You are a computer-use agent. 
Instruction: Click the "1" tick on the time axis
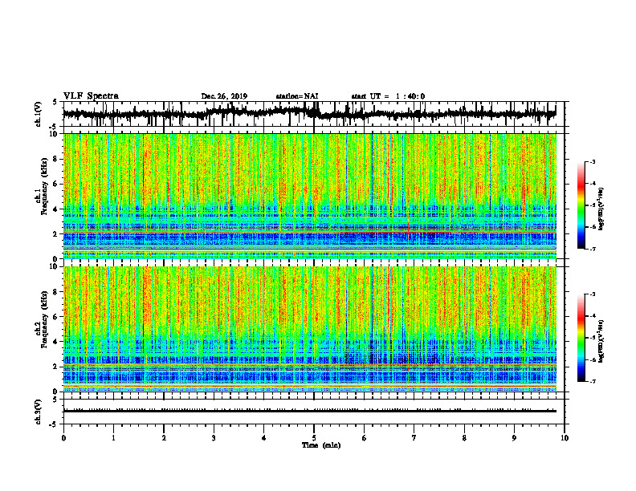113,438
